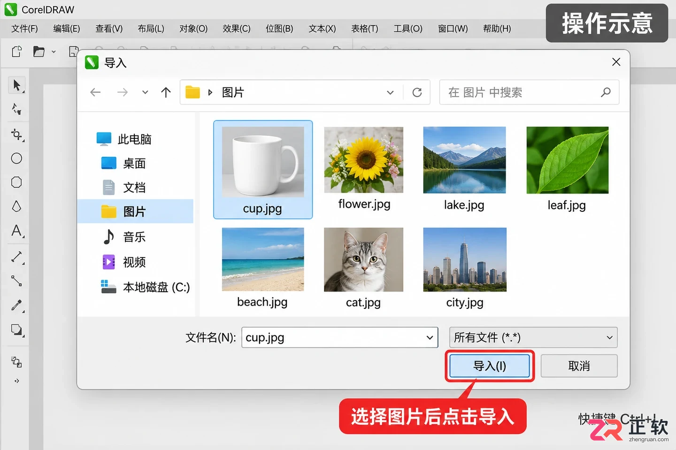676x450 pixels.
Task: Click the 文件名 input field
Action: [340, 337]
